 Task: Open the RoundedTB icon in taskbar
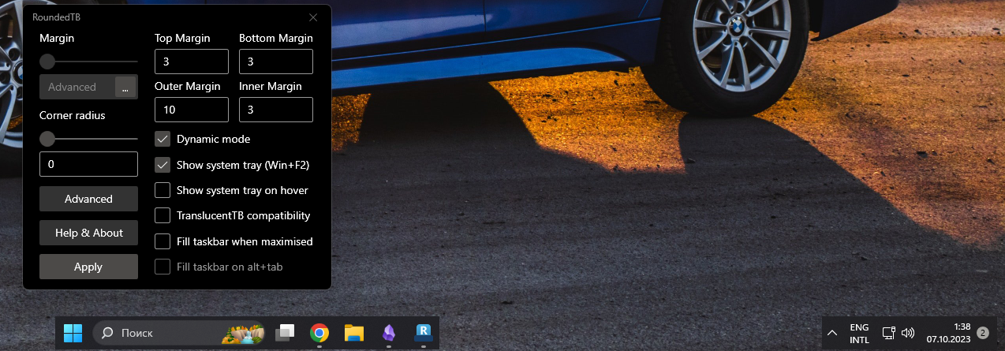pyautogui.click(x=424, y=333)
